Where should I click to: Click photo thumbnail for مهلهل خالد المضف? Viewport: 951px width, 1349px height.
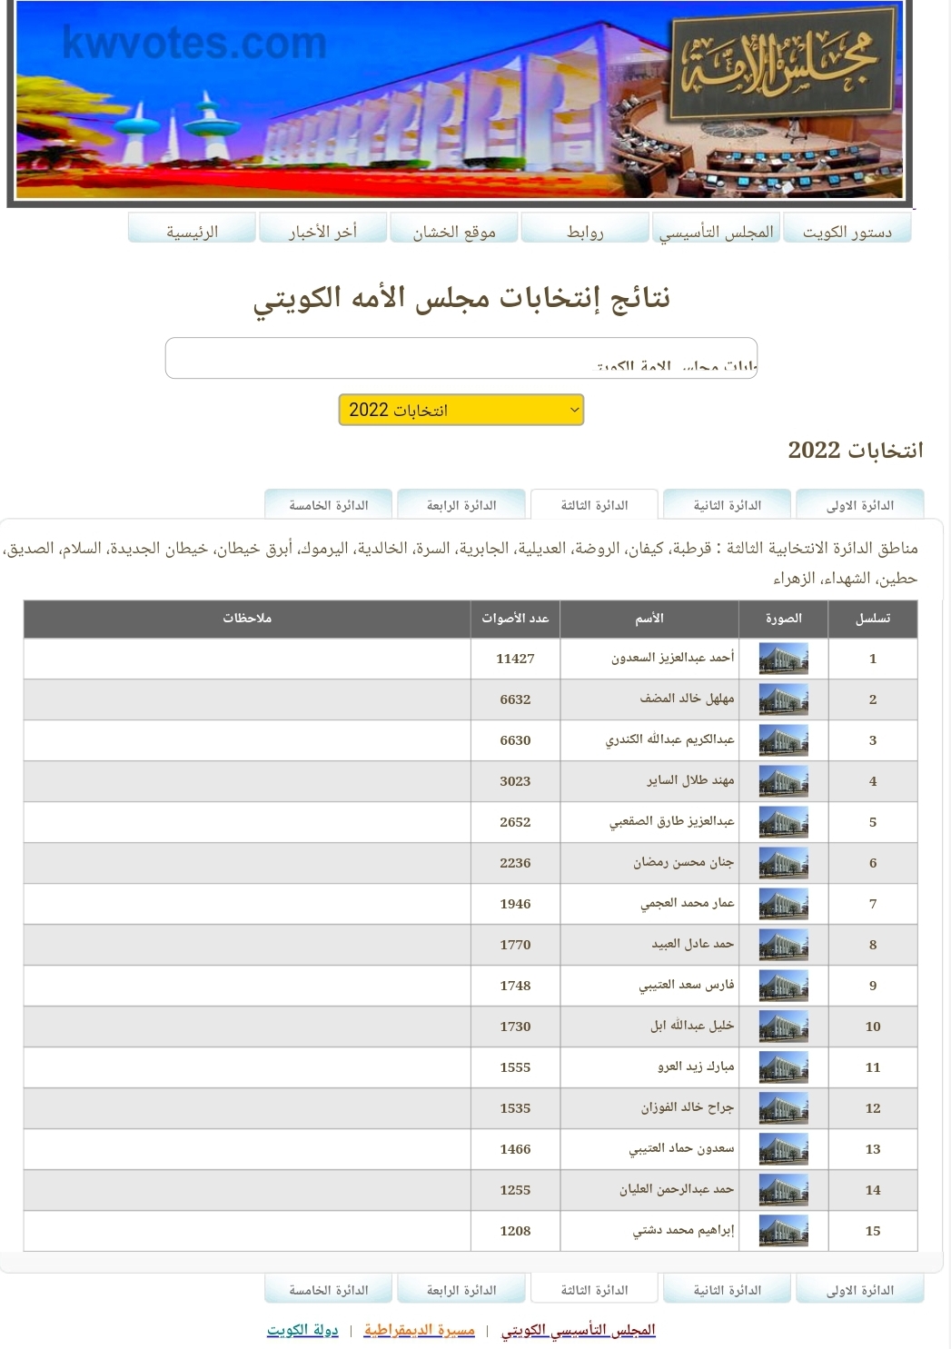[783, 699]
